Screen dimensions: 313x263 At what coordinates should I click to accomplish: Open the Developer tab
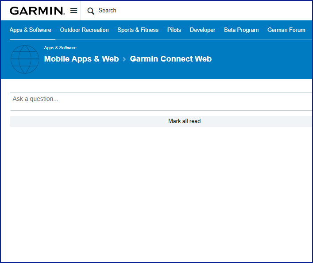tap(202, 30)
